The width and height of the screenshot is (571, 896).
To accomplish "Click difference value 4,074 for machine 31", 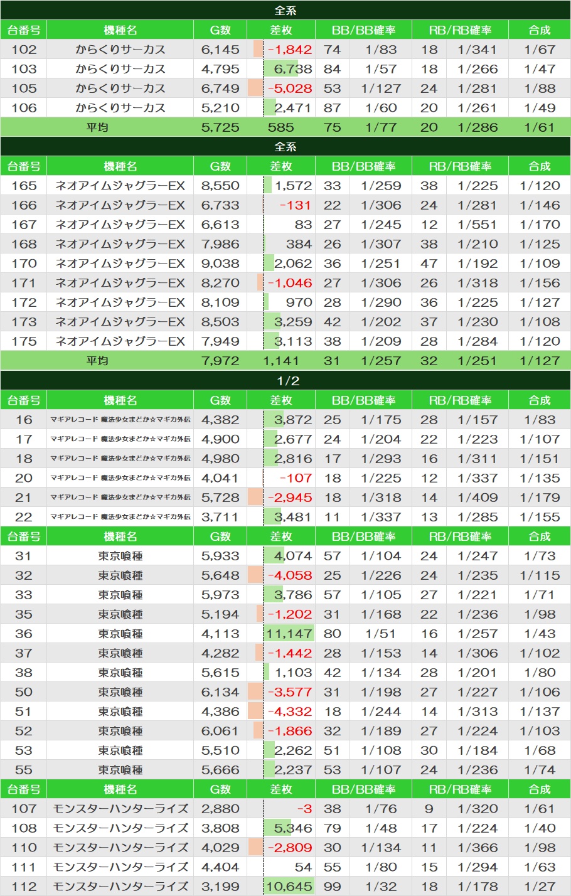I will pos(293,556).
